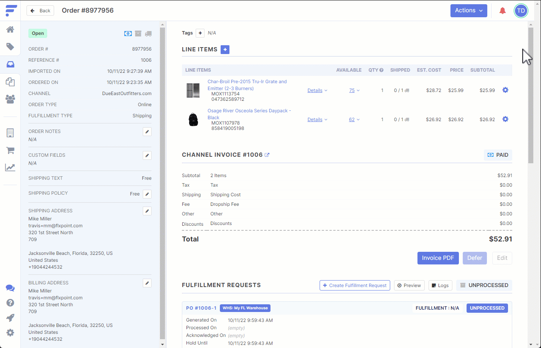Image resolution: width=541 pixels, height=348 pixels.
Task: Click the PAID invoice status badge
Action: pyautogui.click(x=498, y=155)
